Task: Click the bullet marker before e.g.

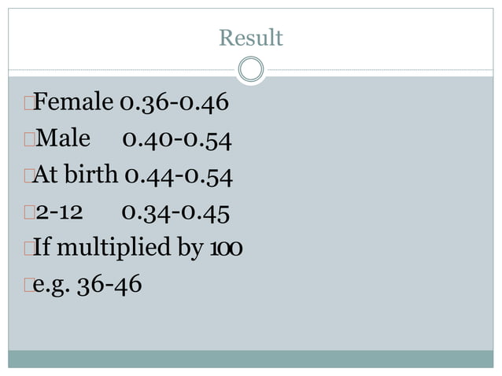Action: 29,285
